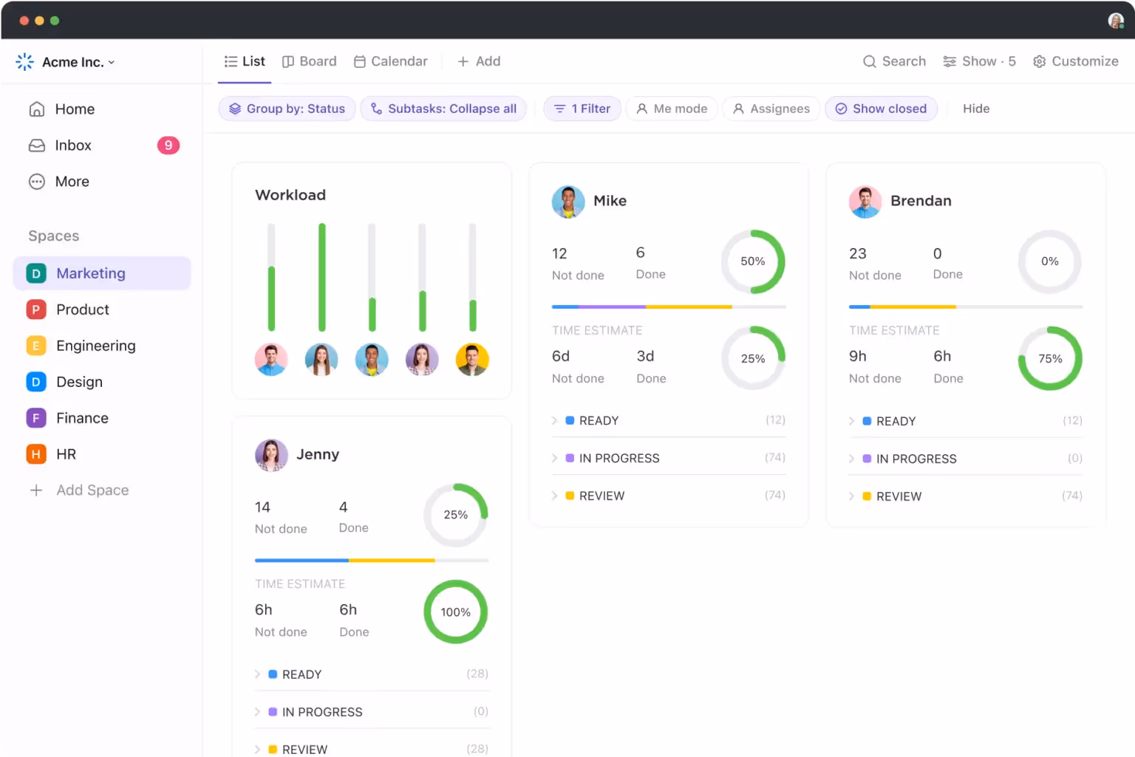The width and height of the screenshot is (1135, 757).
Task: Switch to the Calendar view tab
Action: pos(391,61)
